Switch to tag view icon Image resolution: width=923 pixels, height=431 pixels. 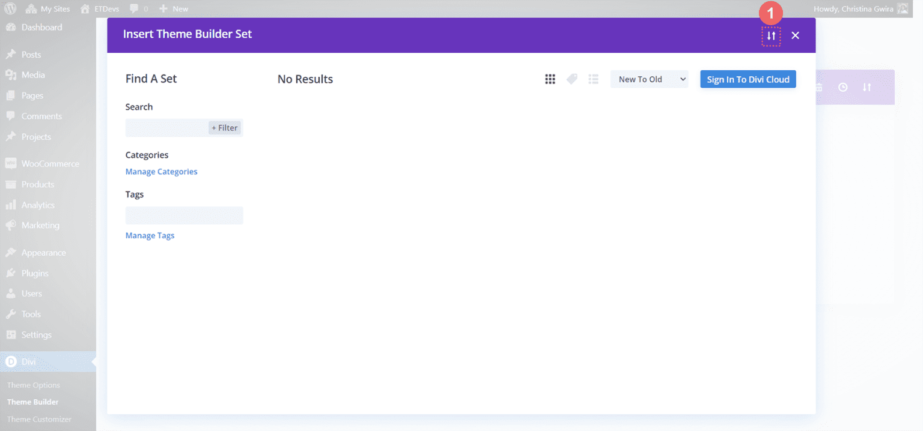click(571, 79)
